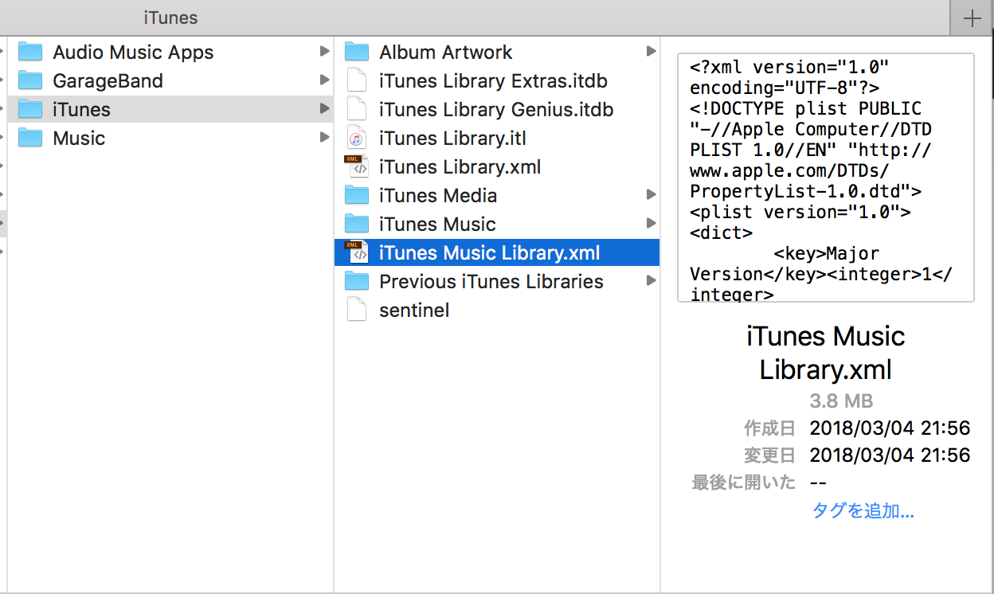Click the iTunes Music Library.xml file icon
Viewport: 994px width, 594px height.
pyautogui.click(x=357, y=252)
